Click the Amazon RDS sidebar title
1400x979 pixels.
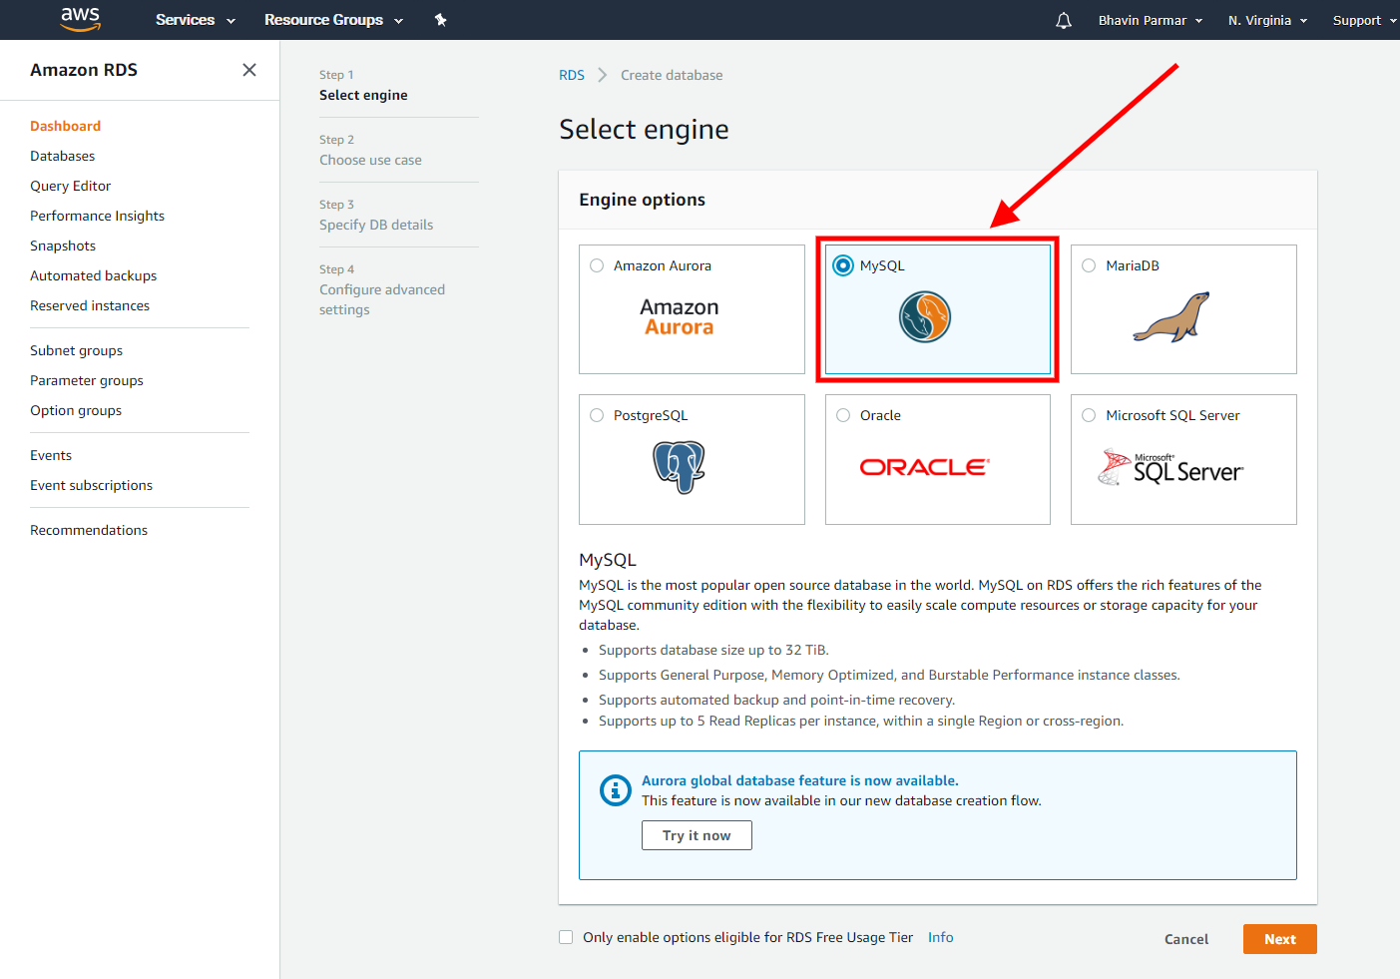[x=84, y=70]
